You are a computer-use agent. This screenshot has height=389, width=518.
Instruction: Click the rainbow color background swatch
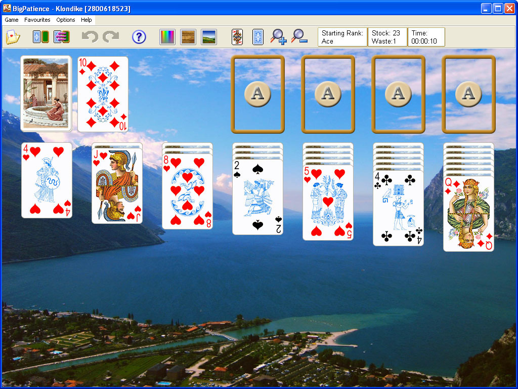pos(167,37)
